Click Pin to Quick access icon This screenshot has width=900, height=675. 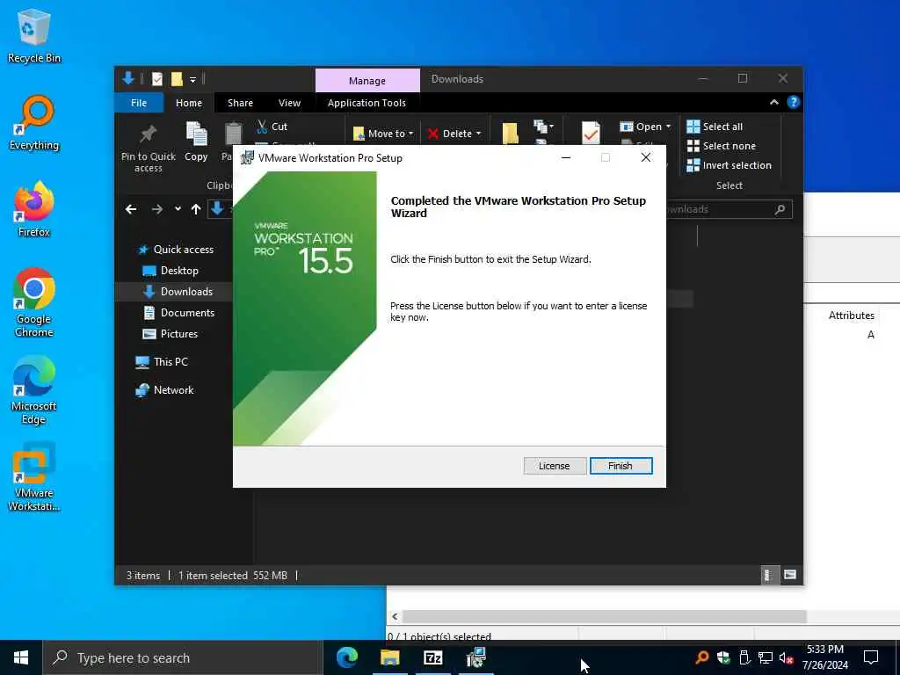tap(148, 148)
